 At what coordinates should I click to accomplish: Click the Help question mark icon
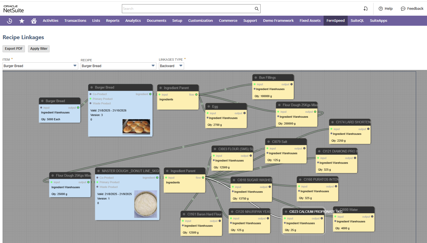click(380, 9)
